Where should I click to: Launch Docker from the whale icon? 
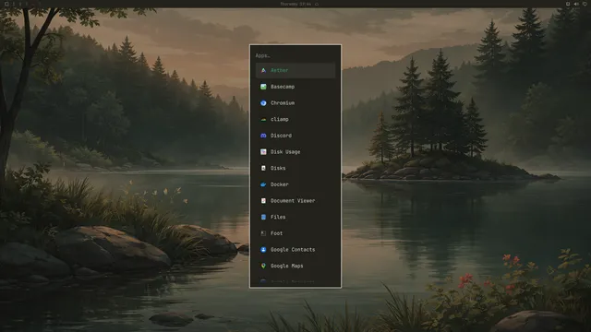tap(263, 184)
